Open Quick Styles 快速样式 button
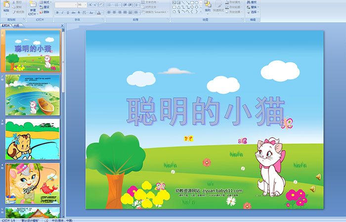The image size is (346, 222). pyautogui.click(x=218, y=7)
